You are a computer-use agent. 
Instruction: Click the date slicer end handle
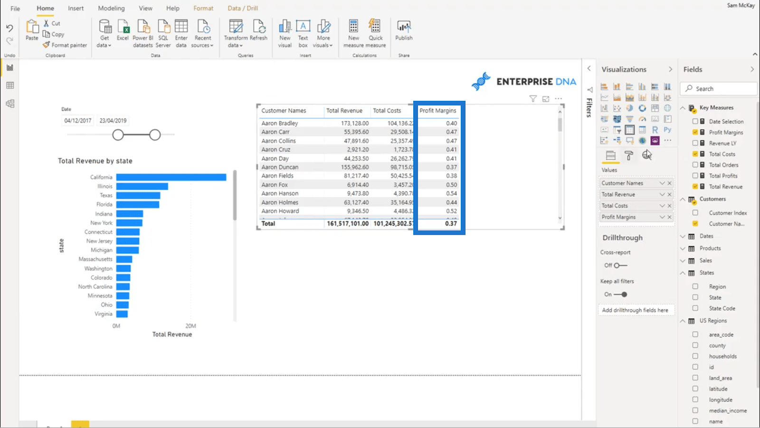tap(155, 135)
